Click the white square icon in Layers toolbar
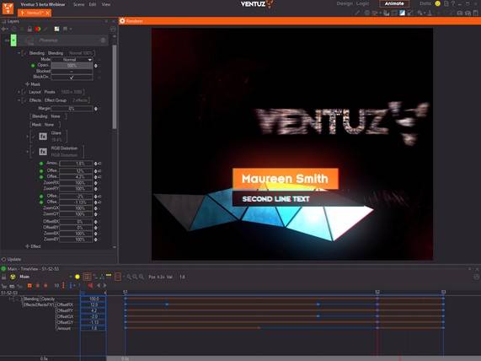Screen dimensions: 481x361 coord(56,29)
